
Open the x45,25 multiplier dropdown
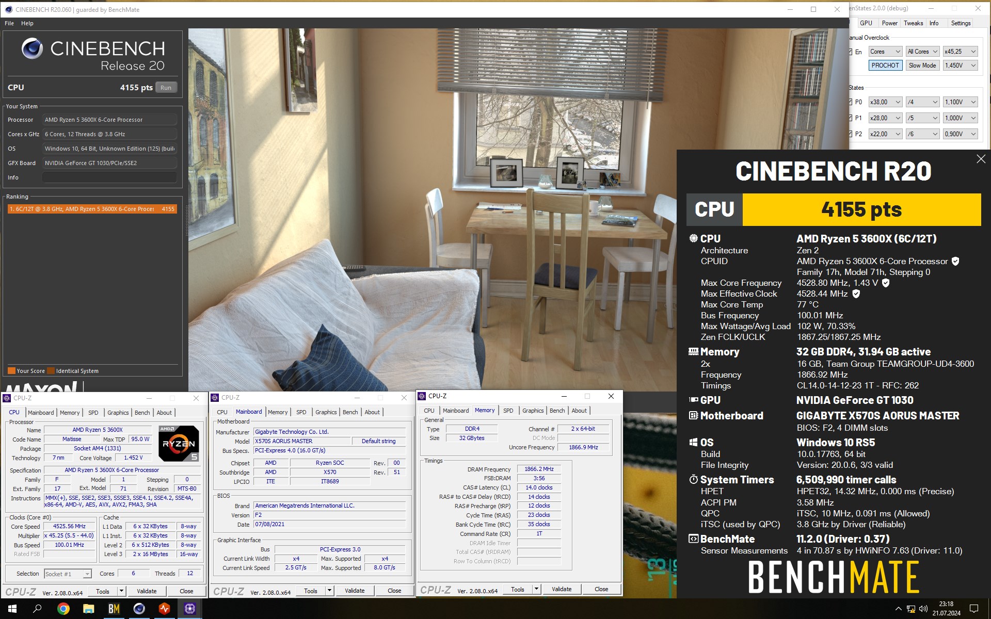[x=960, y=52]
